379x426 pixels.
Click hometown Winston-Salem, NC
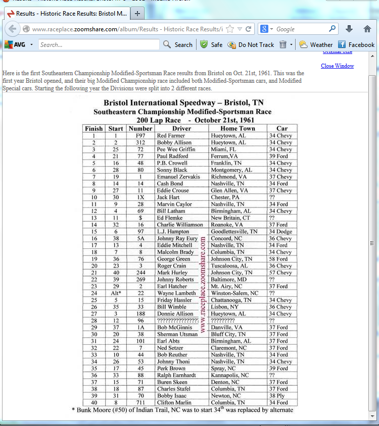(235, 293)
